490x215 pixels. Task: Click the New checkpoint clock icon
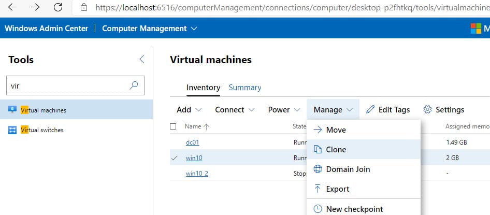318,209
